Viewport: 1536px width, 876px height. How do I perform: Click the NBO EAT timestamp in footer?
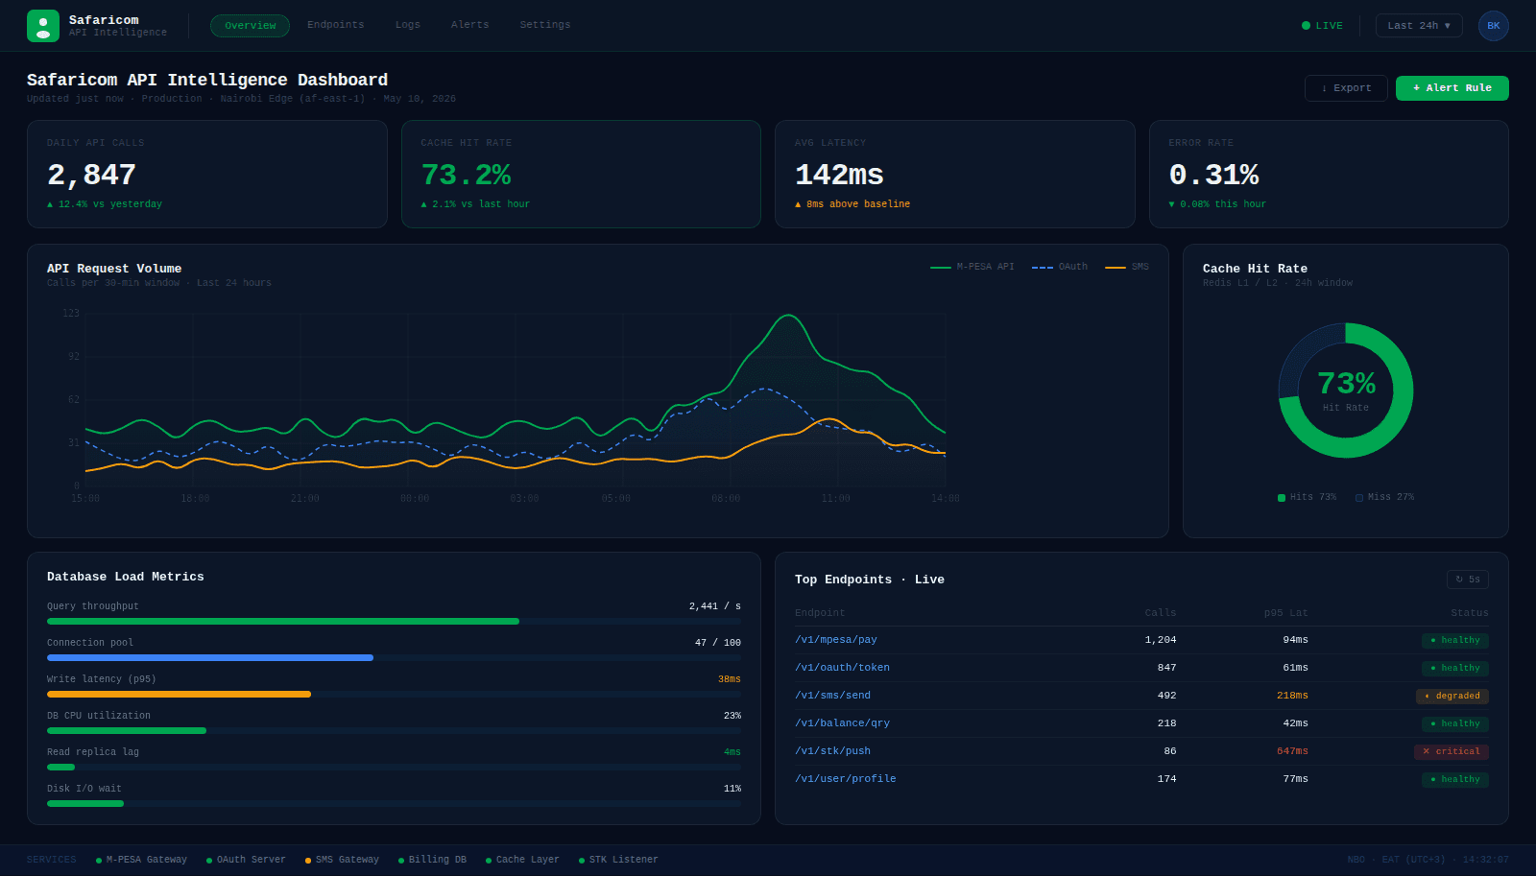point(1428,860)
